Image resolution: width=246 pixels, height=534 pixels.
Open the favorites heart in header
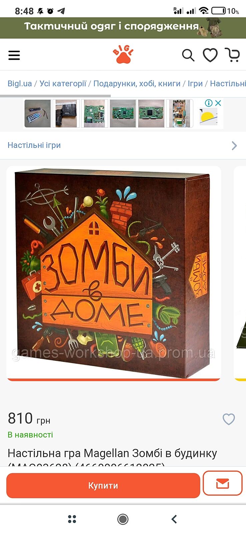(x=210, y=55)
